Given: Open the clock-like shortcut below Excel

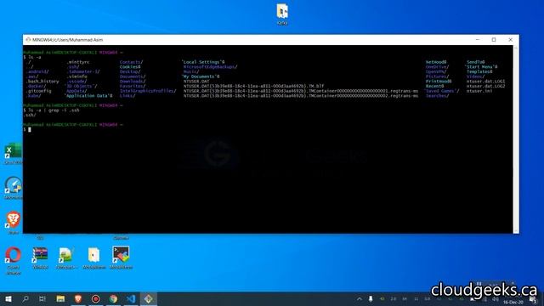Looking at the screenshot, I should [14, 188].
